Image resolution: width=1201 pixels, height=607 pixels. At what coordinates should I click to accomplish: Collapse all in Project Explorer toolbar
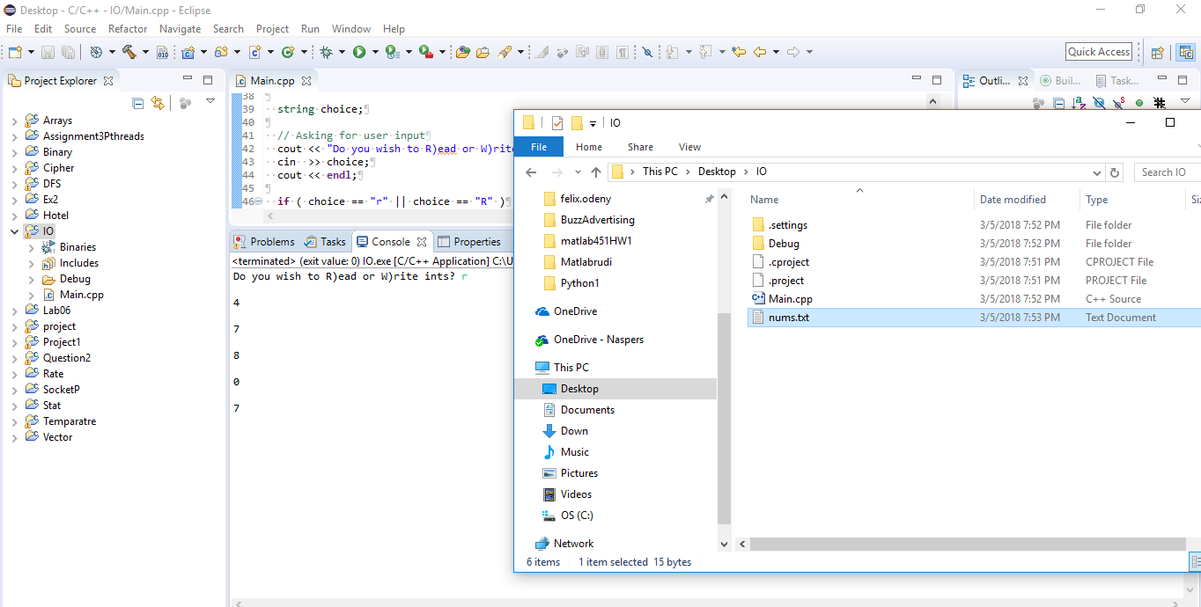click(x=138, y=103)
